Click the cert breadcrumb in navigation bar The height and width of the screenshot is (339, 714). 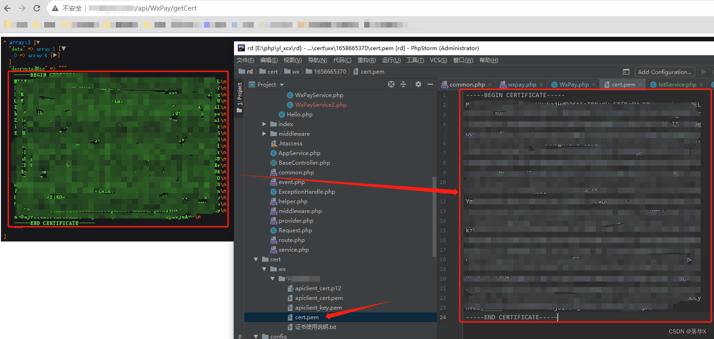(269, 72)
